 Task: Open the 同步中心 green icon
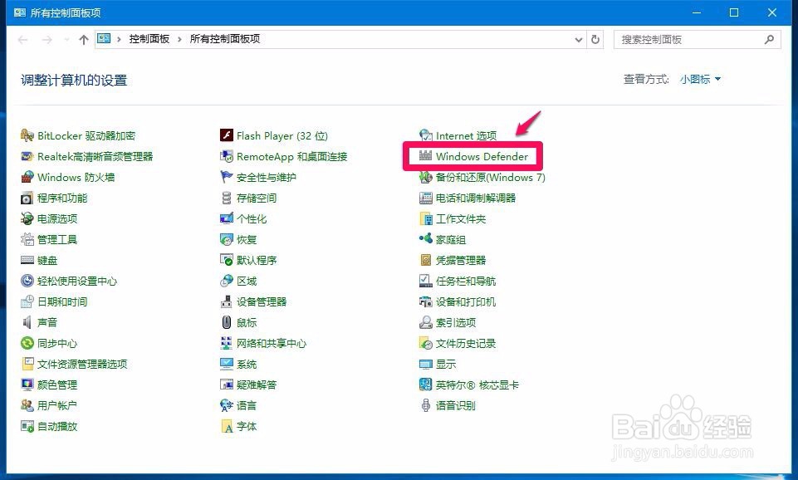point(27,343)
